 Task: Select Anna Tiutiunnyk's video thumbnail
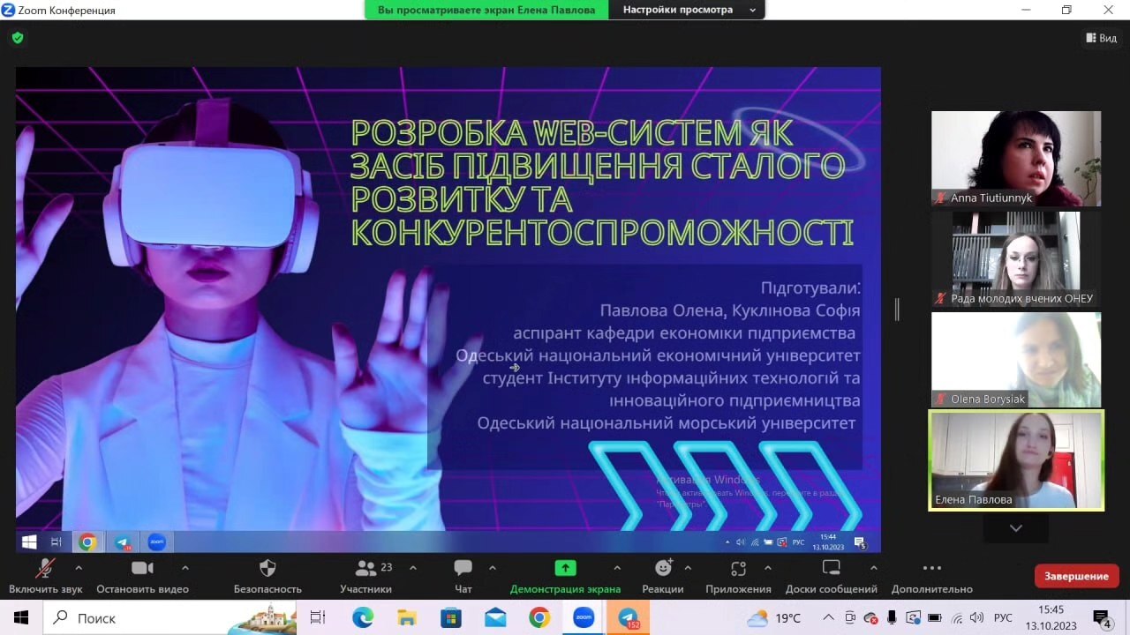(1016, 159)
